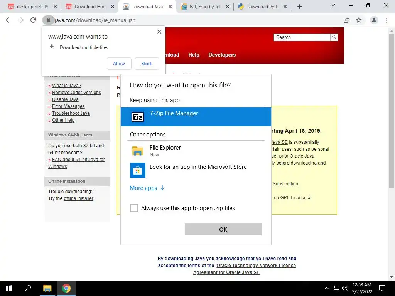Bookmark this page with the star
Viewport: 395px width, 296px height.
(x=359, y=20)
